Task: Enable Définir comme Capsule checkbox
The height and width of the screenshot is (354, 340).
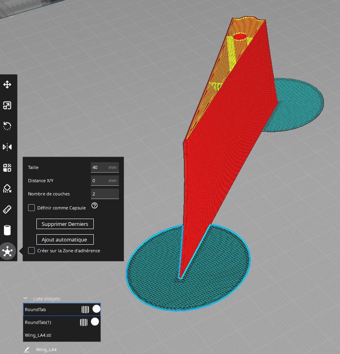Action: pyautogui.click(x=31, y=208)
